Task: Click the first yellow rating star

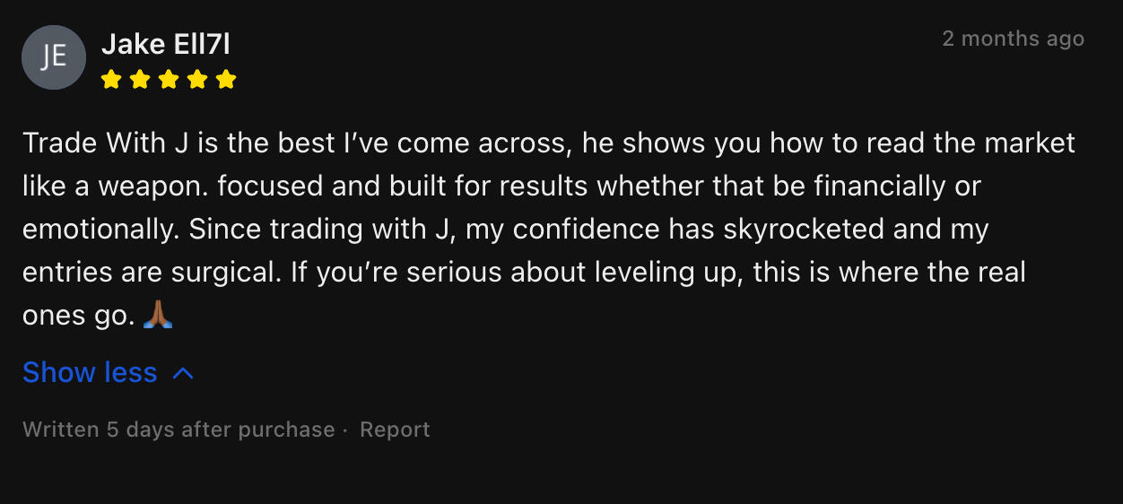Action: [x=111, y=80]
